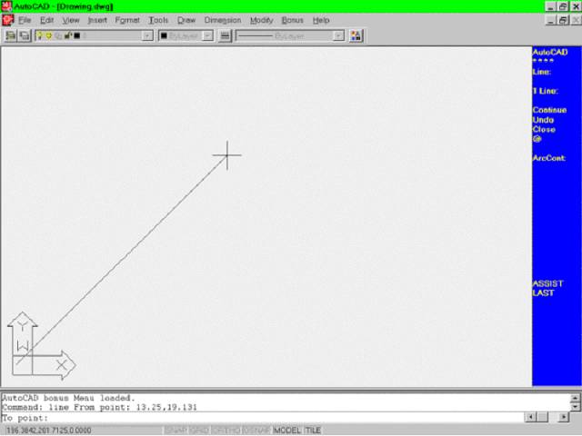Open the Format menu
582x436 pixels.
pyautogui.click(x=127, y=20)
